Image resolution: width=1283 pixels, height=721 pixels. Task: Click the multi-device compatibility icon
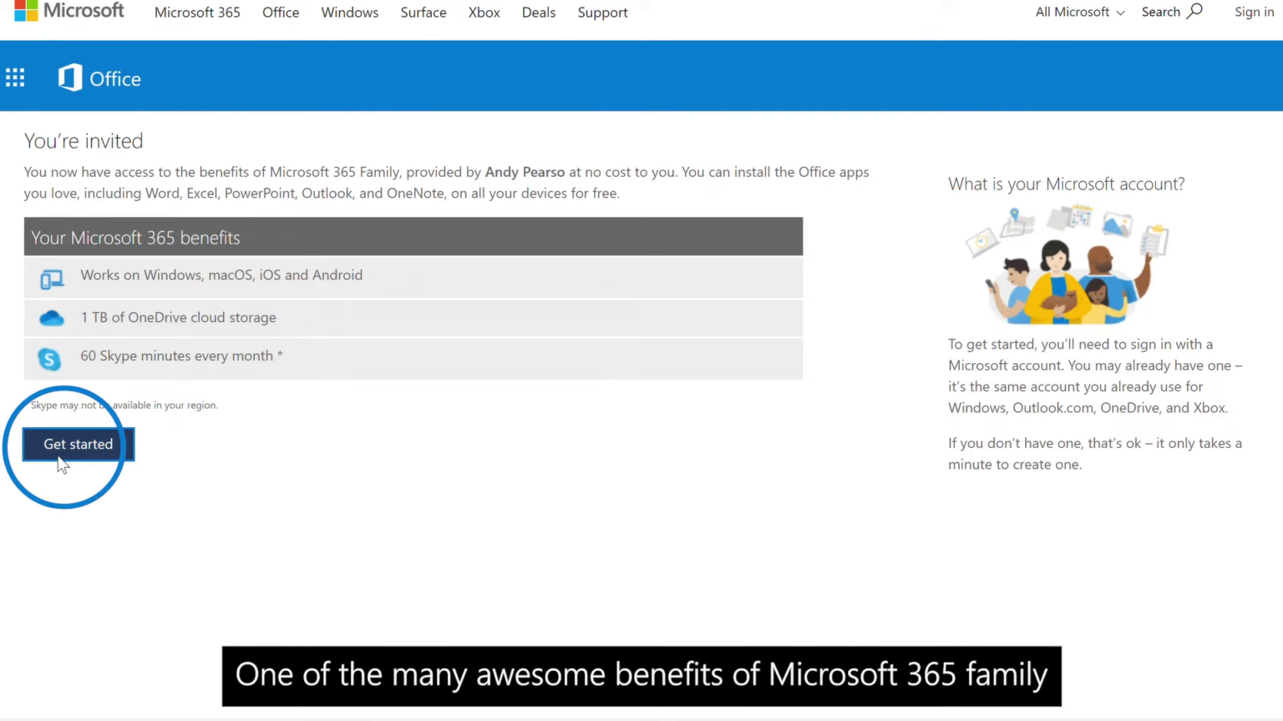click(x=51, y=279)
